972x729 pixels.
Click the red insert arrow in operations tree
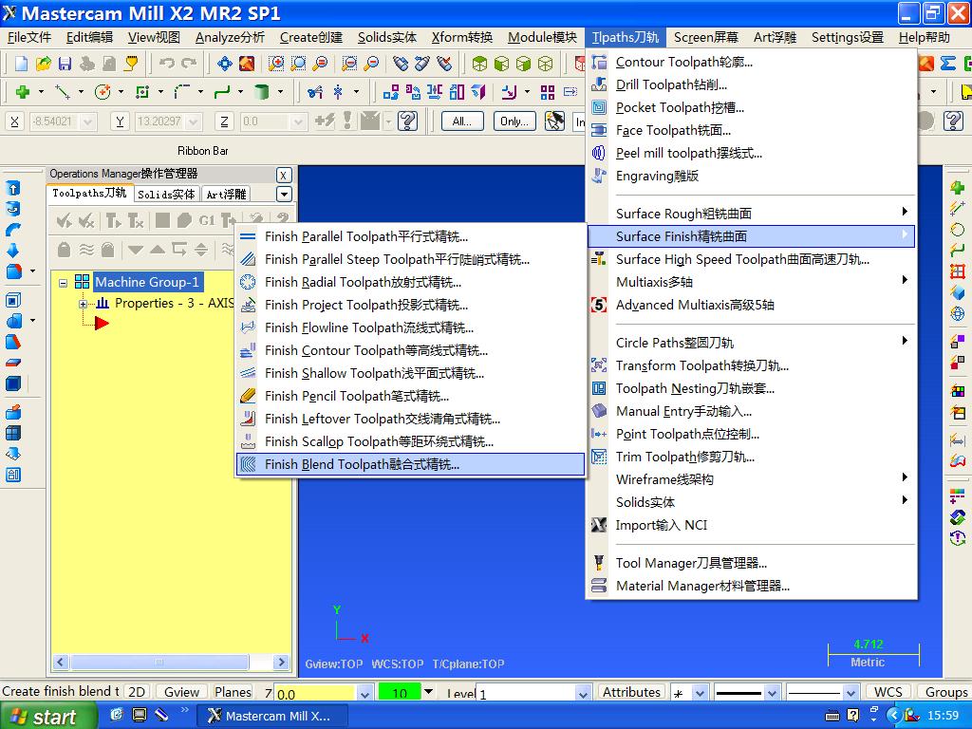tap(102, 323)
